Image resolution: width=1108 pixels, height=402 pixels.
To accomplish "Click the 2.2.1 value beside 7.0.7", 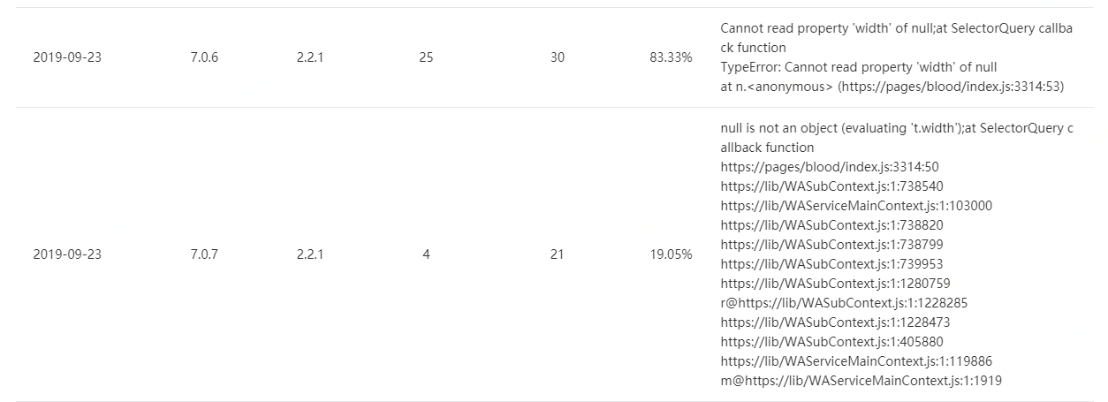I will click(x=310, y=254).
